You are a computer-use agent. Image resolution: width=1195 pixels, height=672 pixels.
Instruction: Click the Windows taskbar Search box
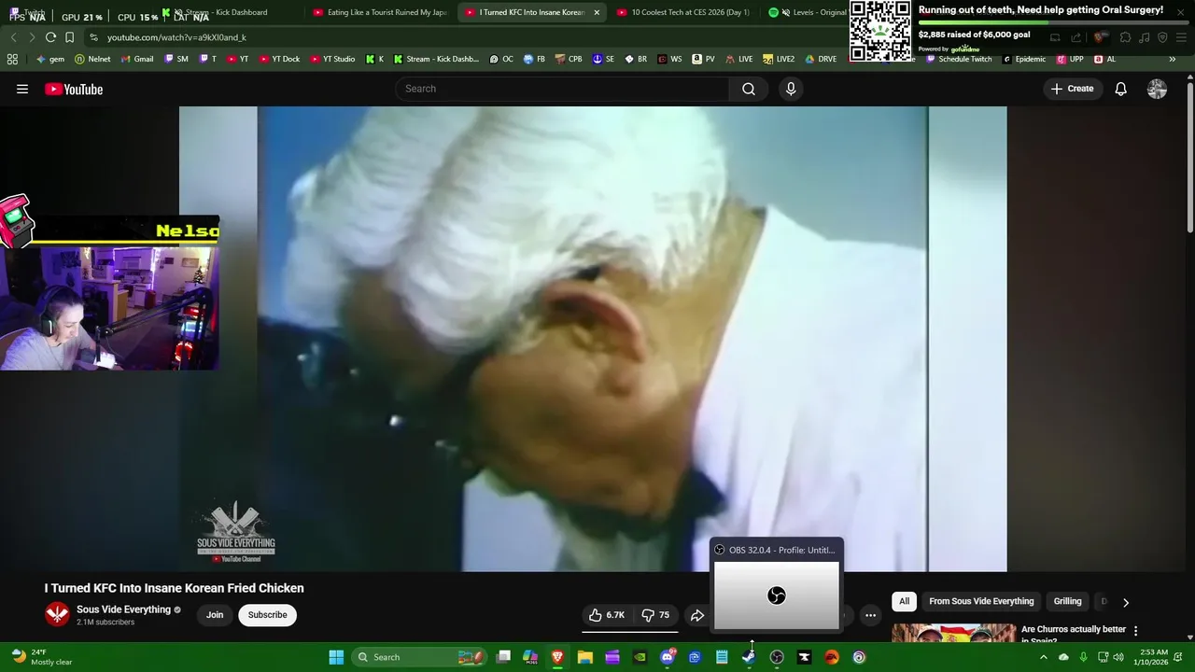pyautogui.click(x=419, y=657)
